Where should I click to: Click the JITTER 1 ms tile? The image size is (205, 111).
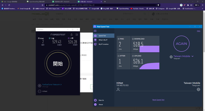[x=124, y=61]
